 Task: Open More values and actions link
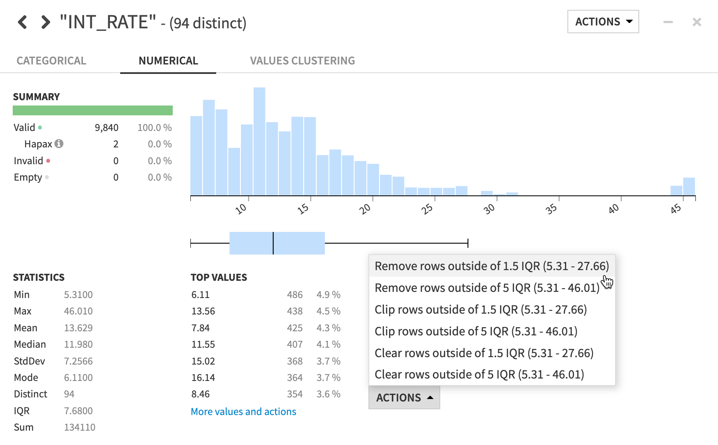pos(243,411)
